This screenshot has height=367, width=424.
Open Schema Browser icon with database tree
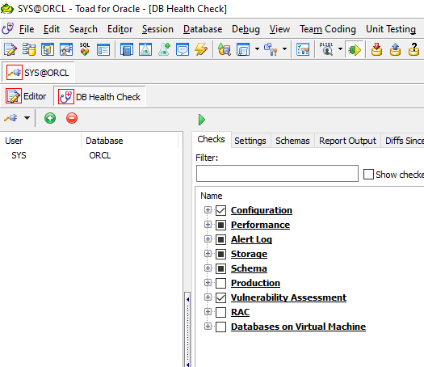tap(29, 49)
